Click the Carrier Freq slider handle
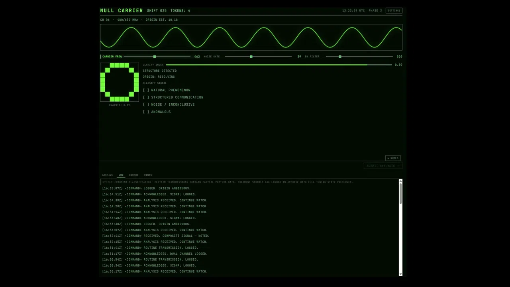The image size is (510, 287). point(155,57)
